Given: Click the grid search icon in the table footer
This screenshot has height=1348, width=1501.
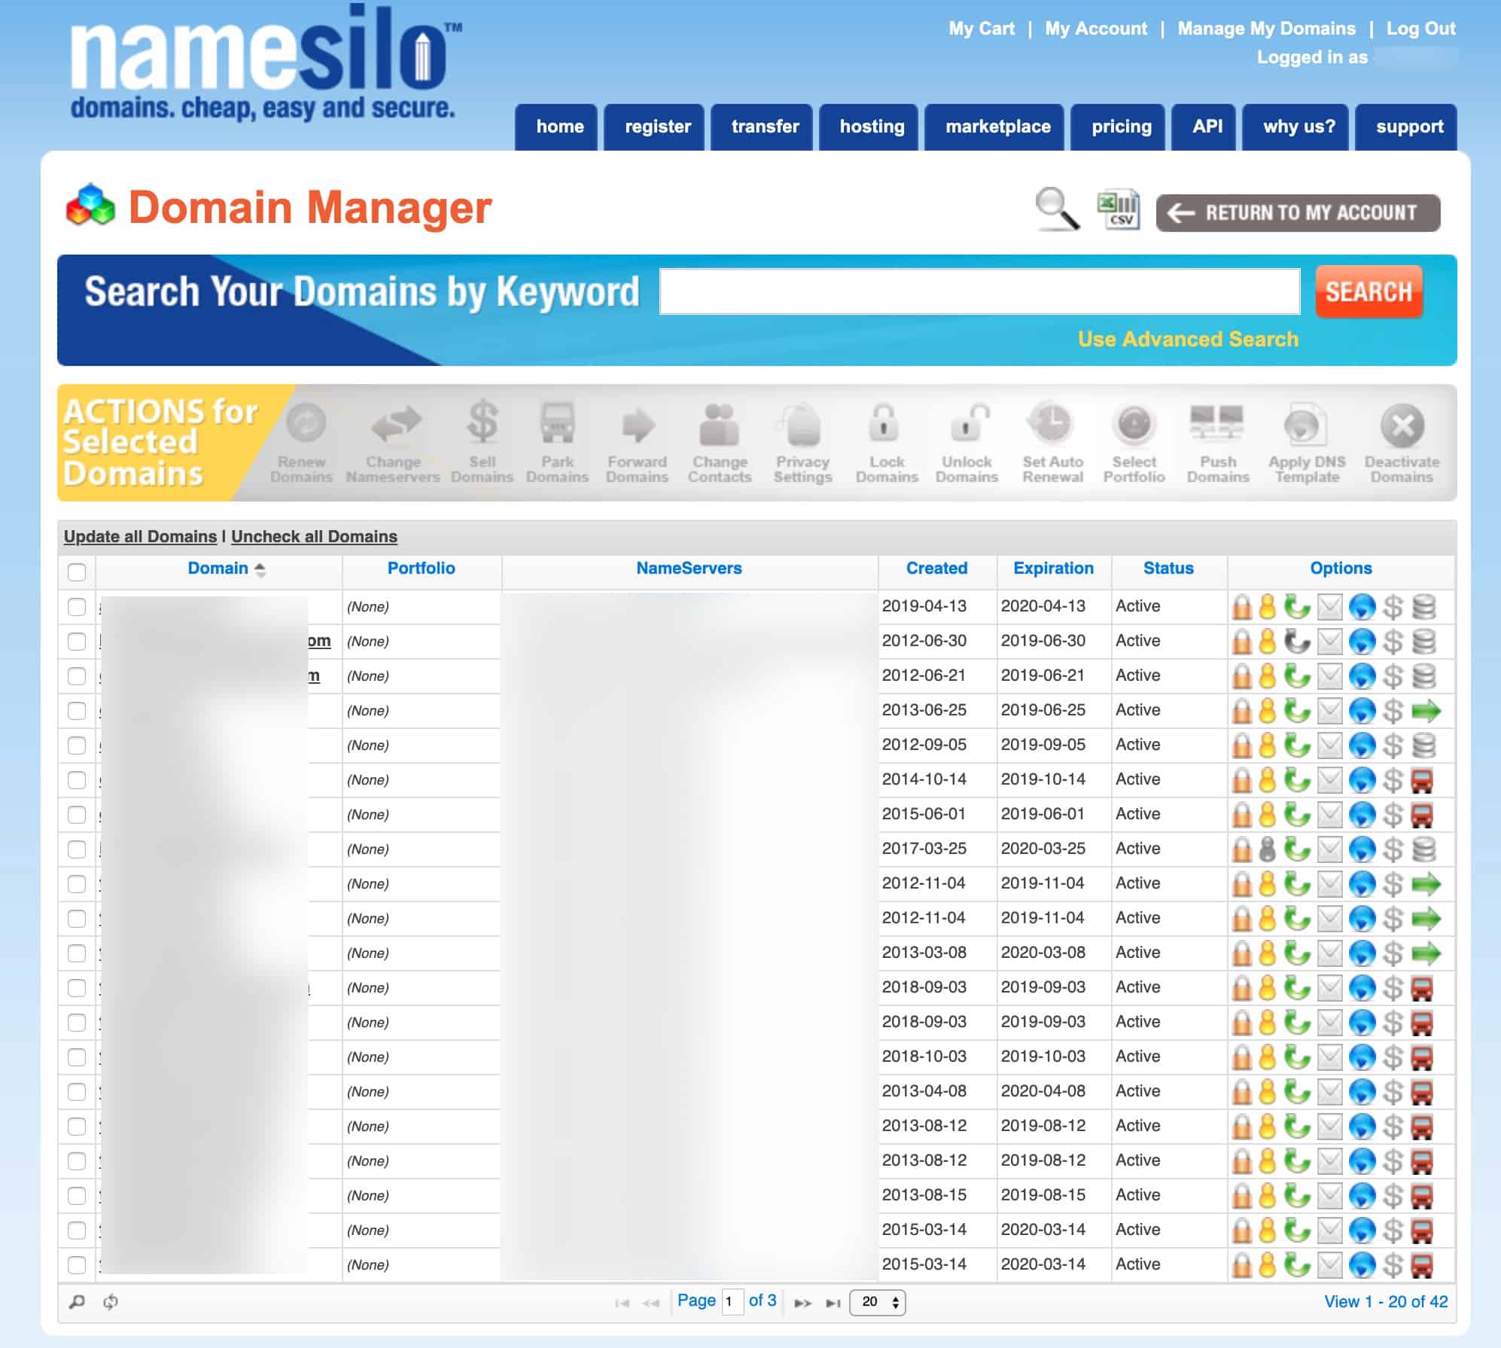Looking at the screenshot, I should [77, 1301].
